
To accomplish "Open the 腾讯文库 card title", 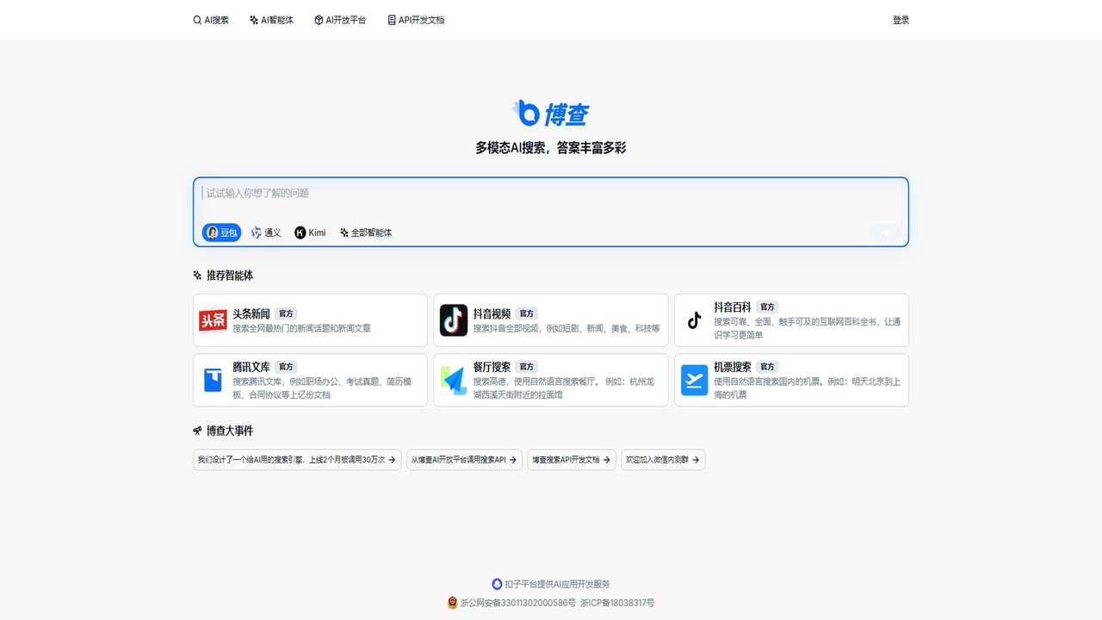I will tap(251, 367).
